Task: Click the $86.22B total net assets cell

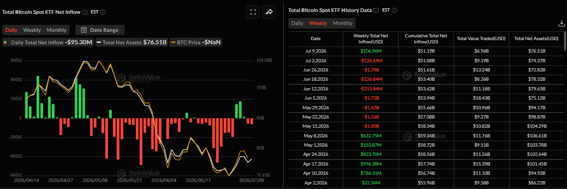Action: (536, 183)
